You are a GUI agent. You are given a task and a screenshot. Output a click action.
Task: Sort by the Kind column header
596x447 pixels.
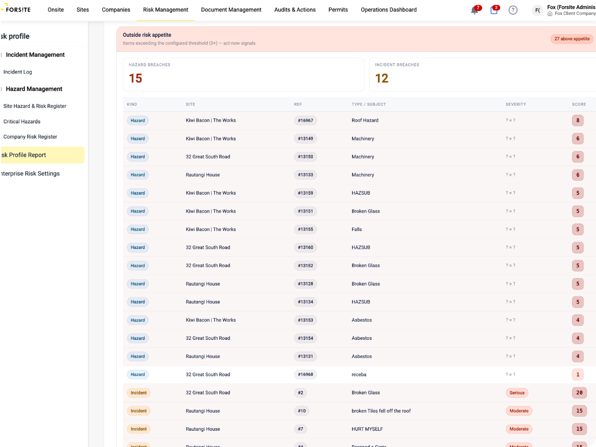[x=132, y=104]
